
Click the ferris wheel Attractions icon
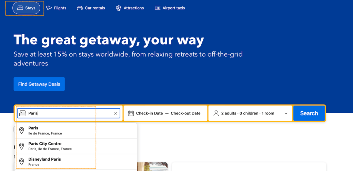click(x=119, y=8)
